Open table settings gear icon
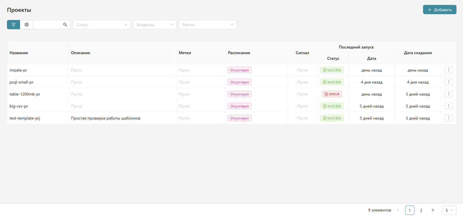The width and height of the screenshot is (463, 216). click(x=26, y=25)
